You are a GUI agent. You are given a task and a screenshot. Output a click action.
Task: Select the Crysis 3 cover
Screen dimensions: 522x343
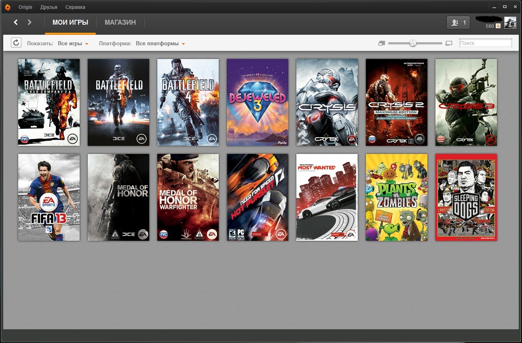point(466,102)
